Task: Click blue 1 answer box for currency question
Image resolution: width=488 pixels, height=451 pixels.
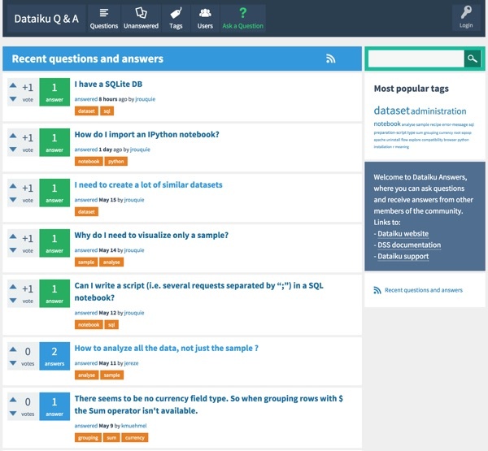Action: tap(54, 406)
